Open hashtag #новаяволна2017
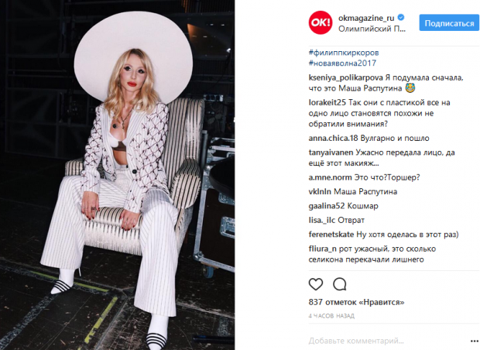The width and height of the screenshot is (480, 350). coord(342,63)
